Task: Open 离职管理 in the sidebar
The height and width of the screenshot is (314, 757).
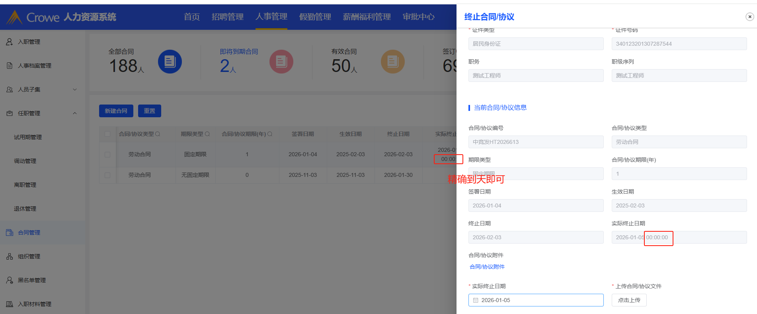Action: [x=25, y=185]
